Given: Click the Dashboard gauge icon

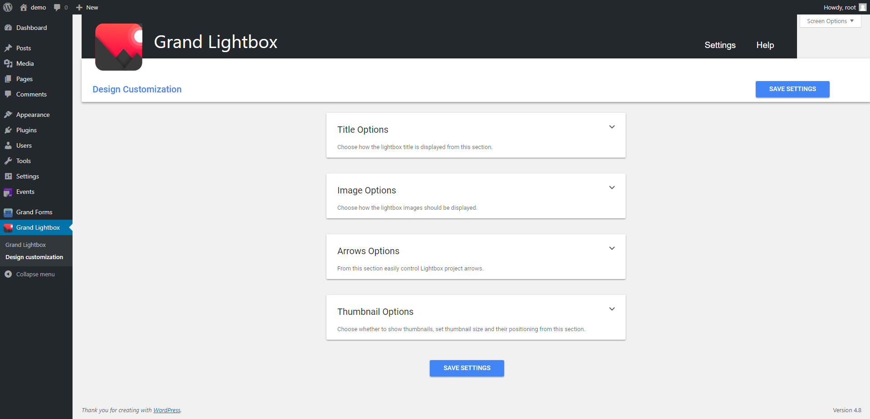Looking at the screenshot, I should tap(8, 28).
